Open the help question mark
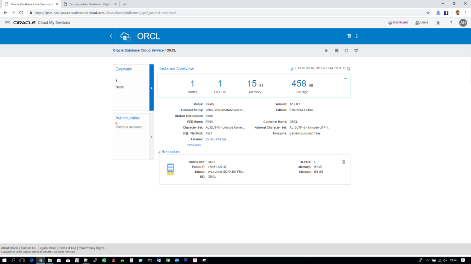Viewport: 471px width, 264px height. 451,23
